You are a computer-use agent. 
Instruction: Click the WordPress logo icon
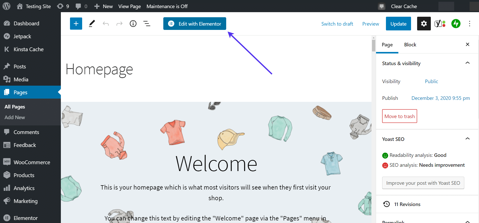(6, 6)
